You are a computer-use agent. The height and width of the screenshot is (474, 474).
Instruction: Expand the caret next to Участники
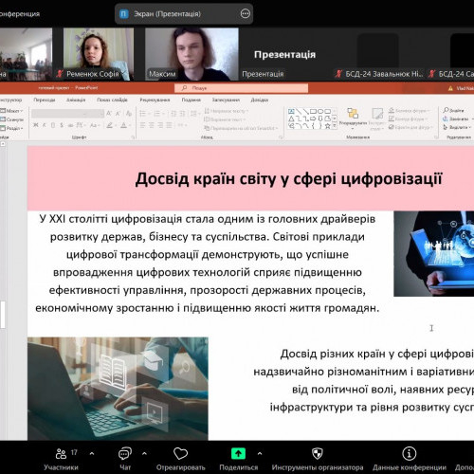92,453
